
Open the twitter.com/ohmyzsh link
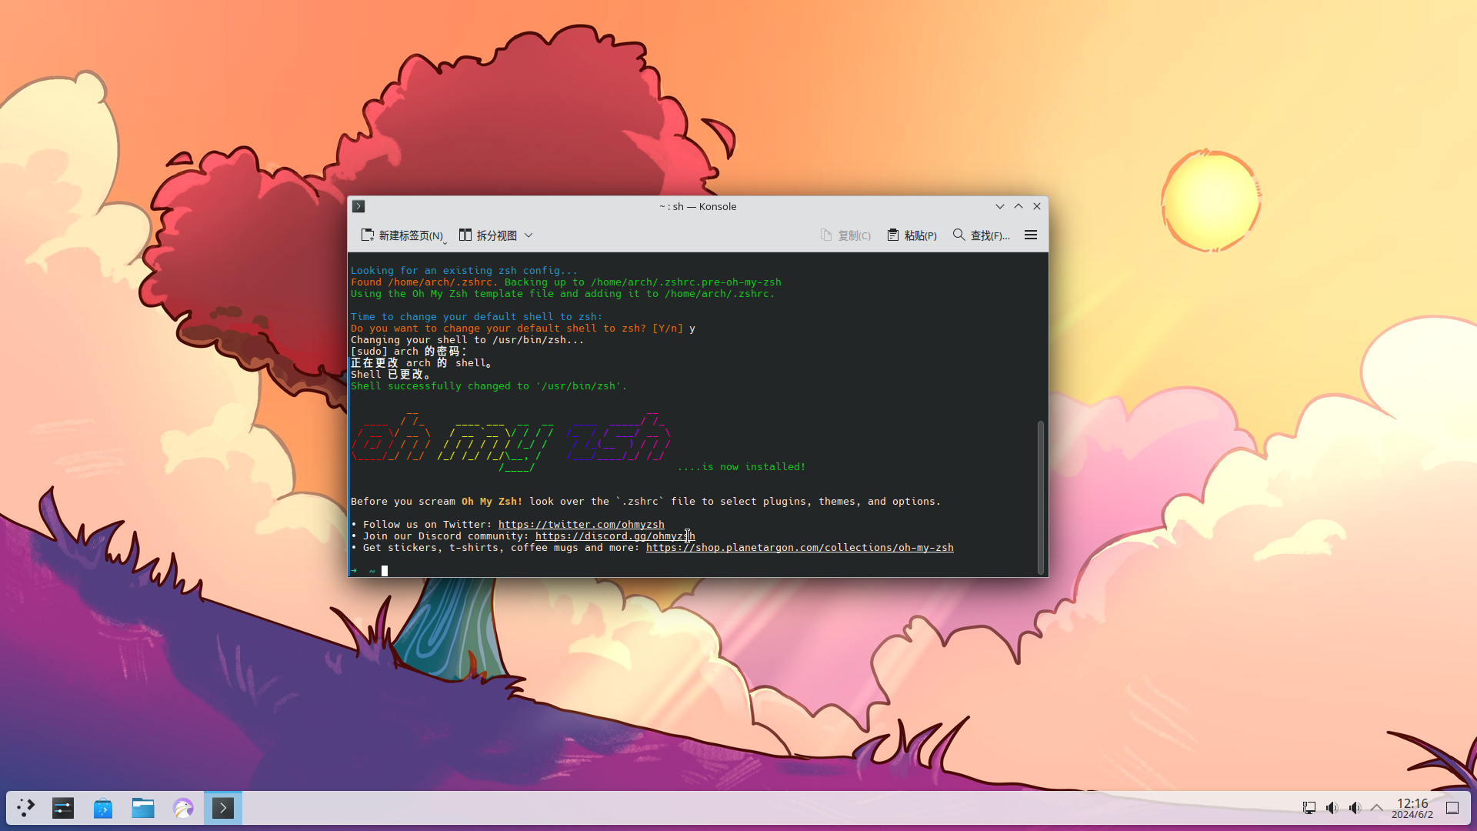582,525
